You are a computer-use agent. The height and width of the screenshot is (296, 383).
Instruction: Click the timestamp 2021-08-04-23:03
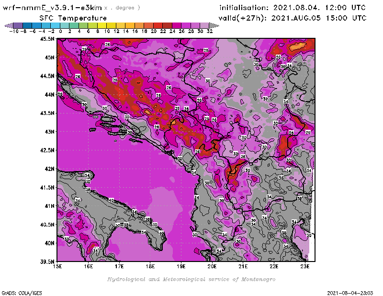[350, 293]
